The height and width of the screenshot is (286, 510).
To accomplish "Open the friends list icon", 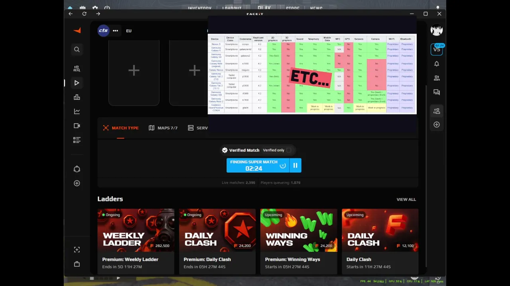I will click(437, 78).
